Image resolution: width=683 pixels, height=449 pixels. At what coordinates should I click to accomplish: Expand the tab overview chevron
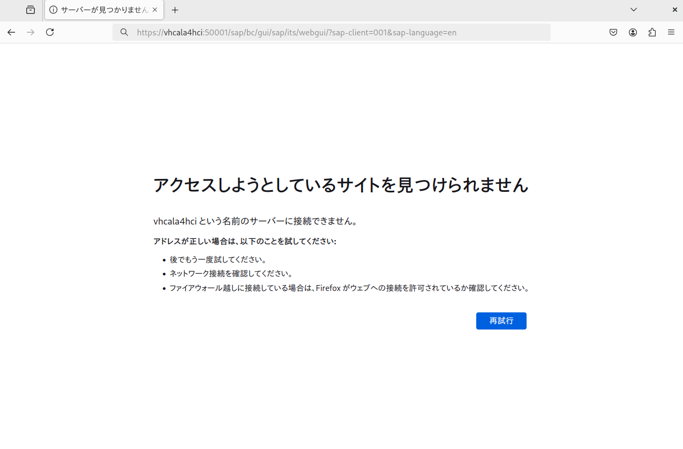633,10
